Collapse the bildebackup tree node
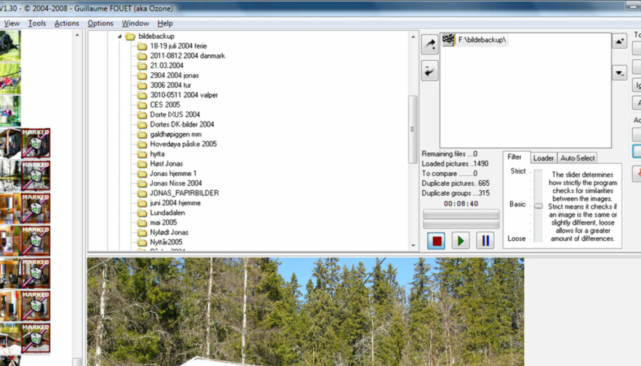 (x=120, y=36)
